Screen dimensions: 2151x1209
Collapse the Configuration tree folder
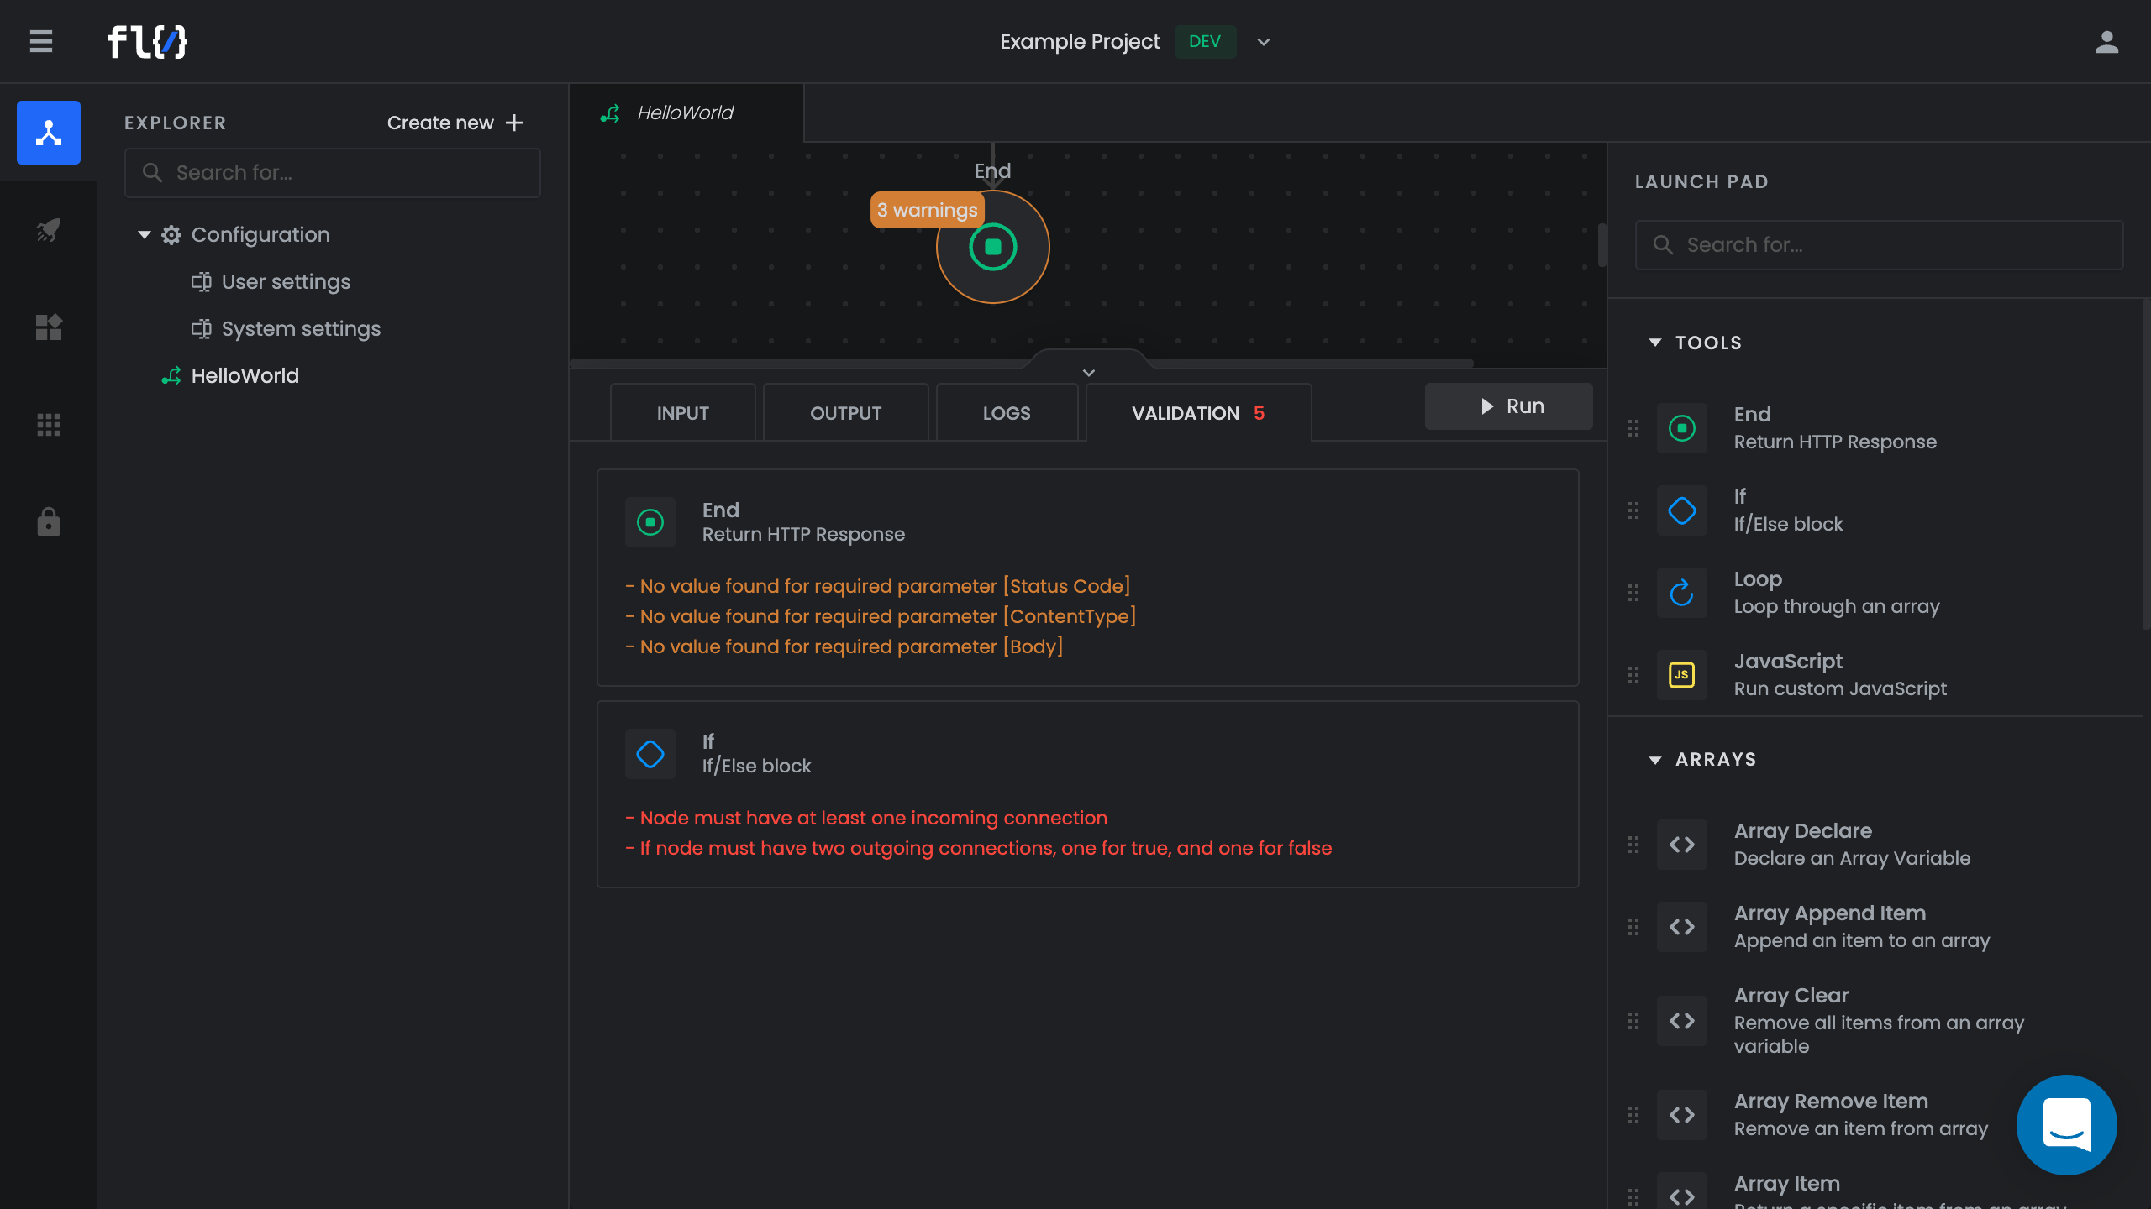(145, 235)
